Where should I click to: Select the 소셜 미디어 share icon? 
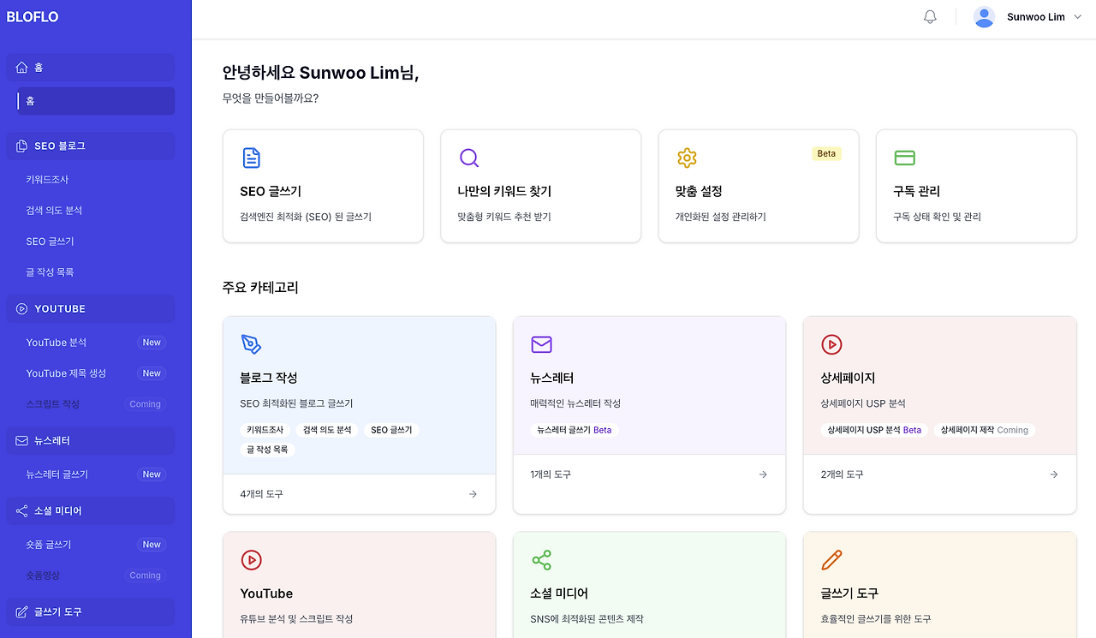click(541, 560)
